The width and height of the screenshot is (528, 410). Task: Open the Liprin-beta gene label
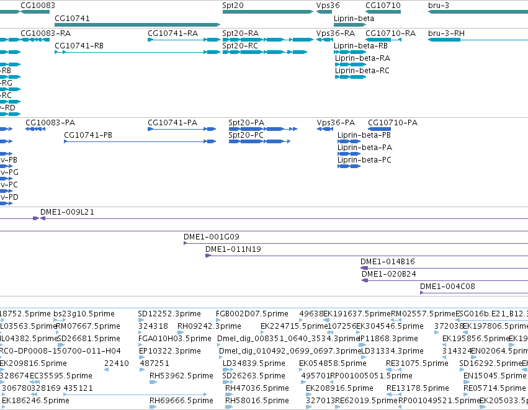pos(354,18)
